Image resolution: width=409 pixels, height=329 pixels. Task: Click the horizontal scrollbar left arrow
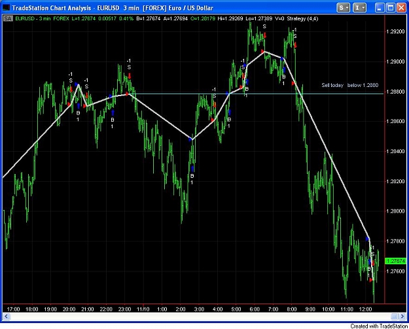(7, 317)
